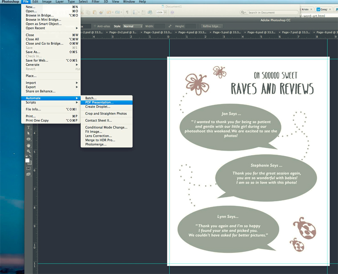Close the Page-7.psd document tab

click(280, 33)
